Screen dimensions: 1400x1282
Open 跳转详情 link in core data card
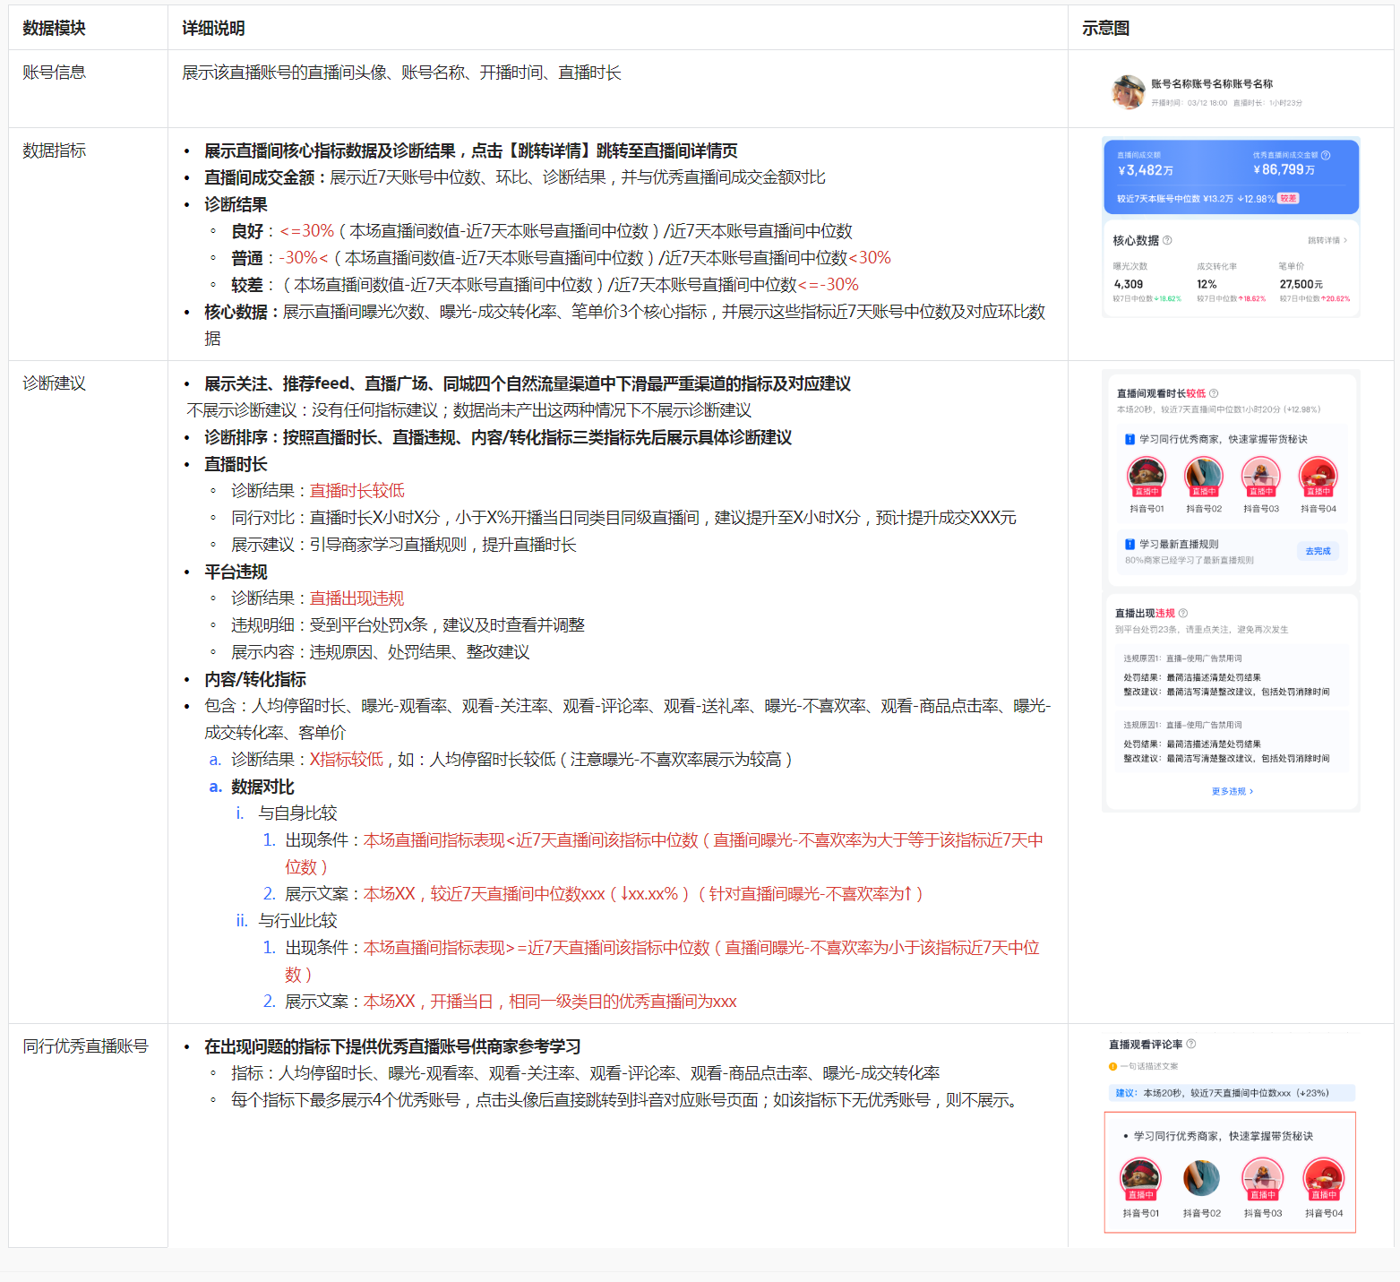click(x=1327, y=240)
